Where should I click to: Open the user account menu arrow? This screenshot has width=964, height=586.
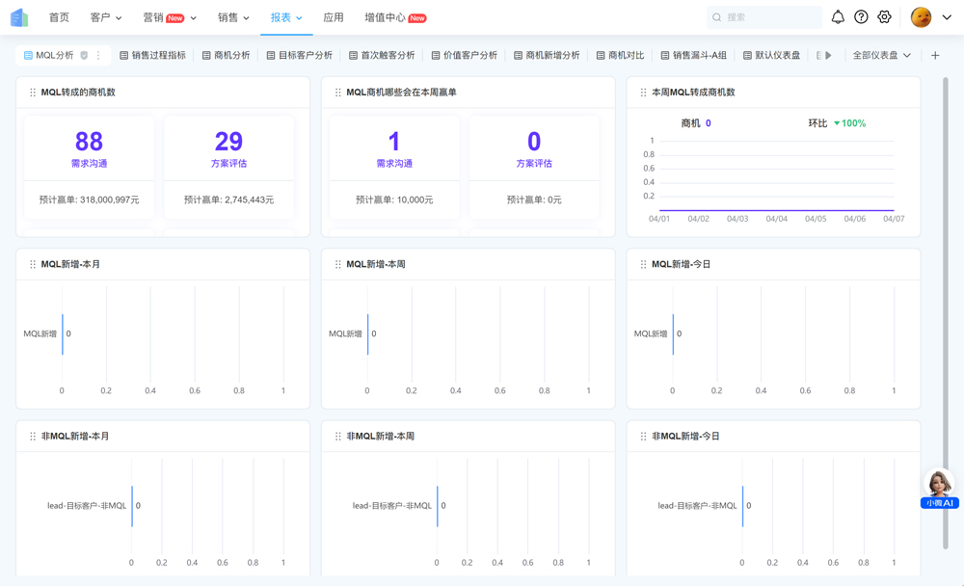tap(946, 16)
